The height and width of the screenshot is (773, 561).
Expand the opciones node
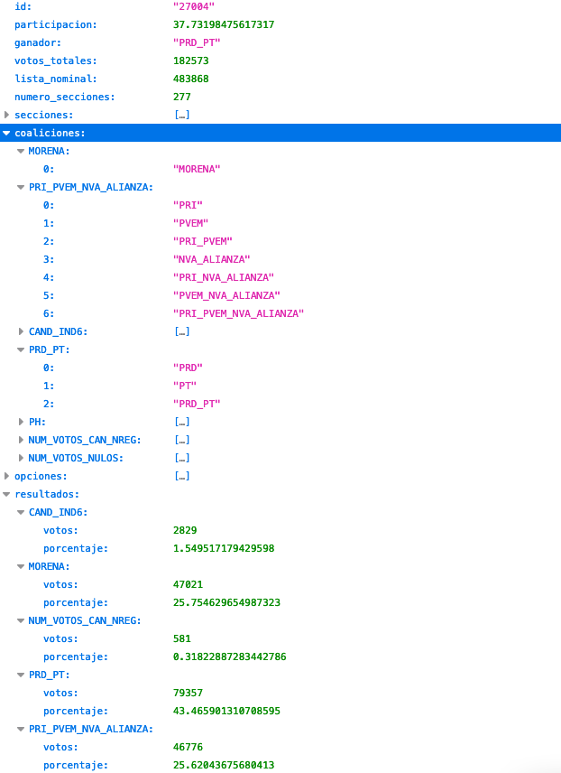pos(6,476)
